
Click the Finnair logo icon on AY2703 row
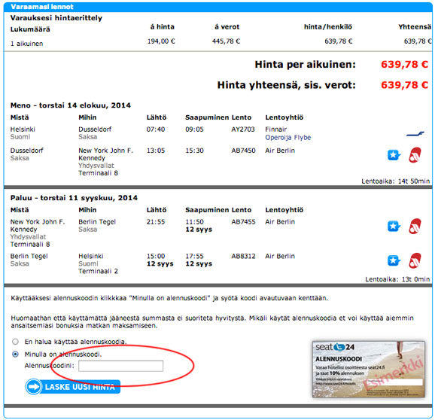[x=415, y=134]
